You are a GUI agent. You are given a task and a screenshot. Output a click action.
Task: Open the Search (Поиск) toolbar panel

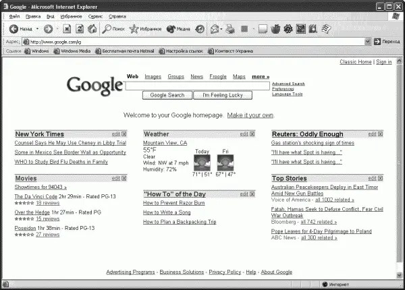(x=113, y=29)
